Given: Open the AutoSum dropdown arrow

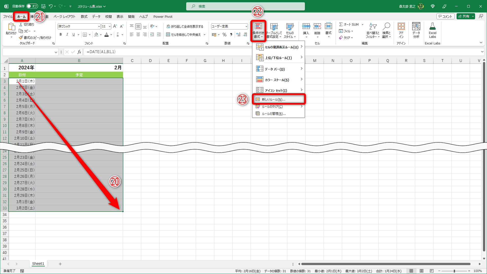Looking at the screenshot, I should pos(362,25).
